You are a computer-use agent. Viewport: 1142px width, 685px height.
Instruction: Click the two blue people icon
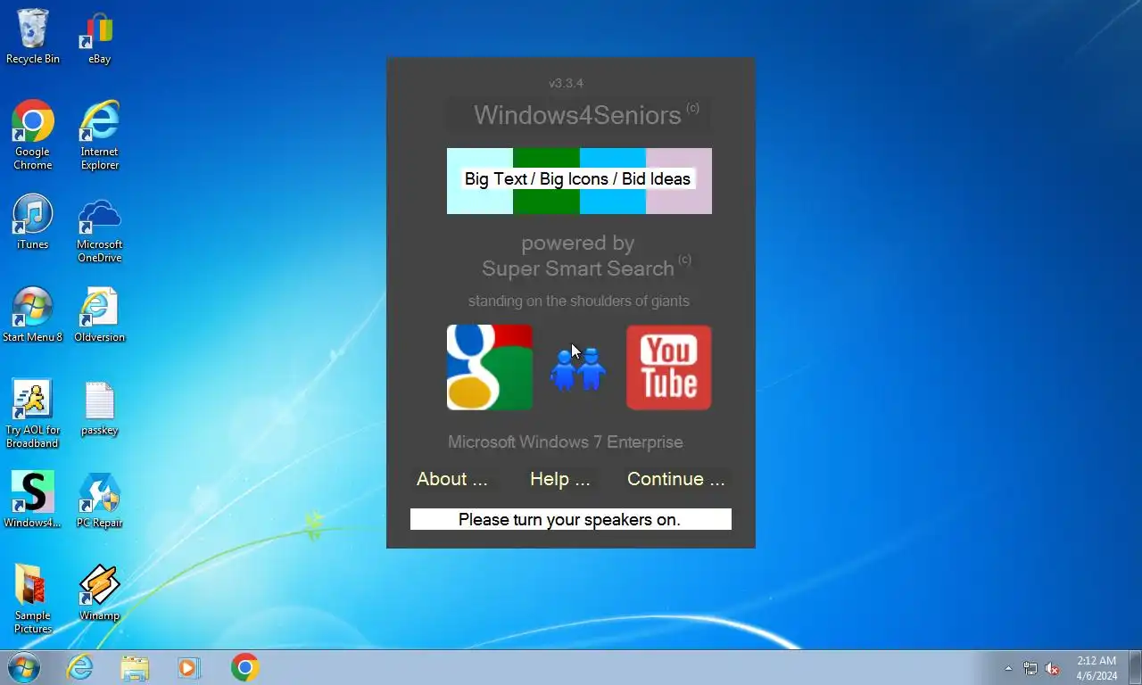tap(578, 369)
